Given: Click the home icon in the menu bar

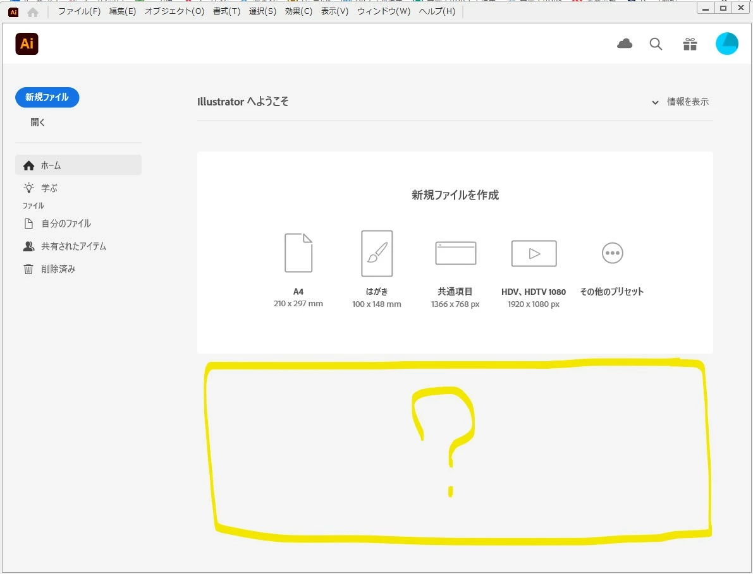Looking at the screenshot, I should click(x=33, y=12).
